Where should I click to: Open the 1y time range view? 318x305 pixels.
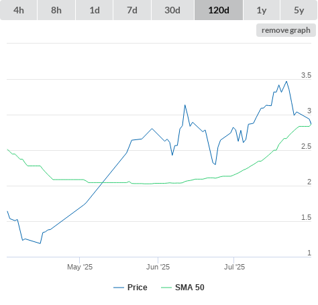click(262, 10)
